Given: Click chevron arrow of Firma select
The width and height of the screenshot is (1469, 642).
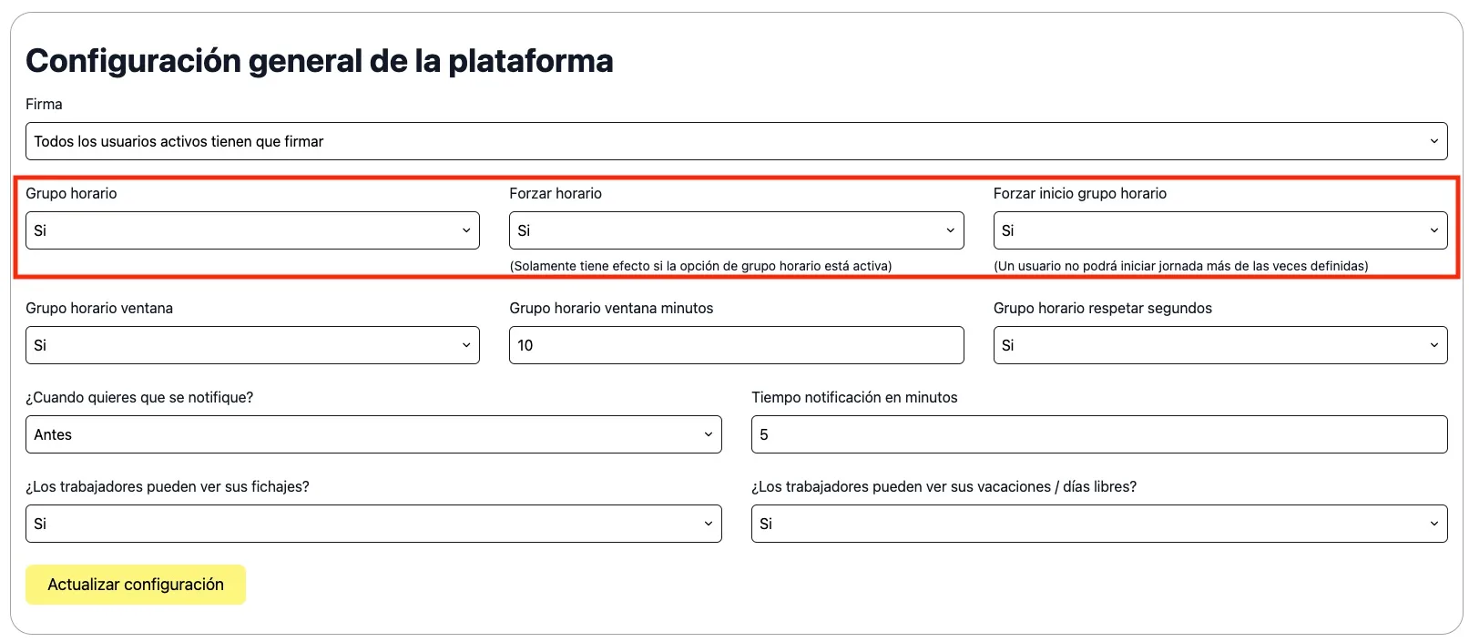Looking at the screenshot, I should coord(1433,141).
